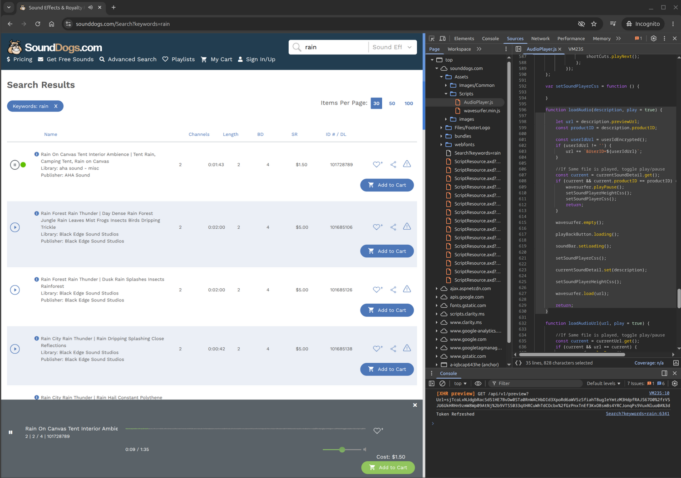681x478 pixels.
Task: Add Day Dense Rain Forest to cart
Action: pyautogui.click(x=387, y=251)
